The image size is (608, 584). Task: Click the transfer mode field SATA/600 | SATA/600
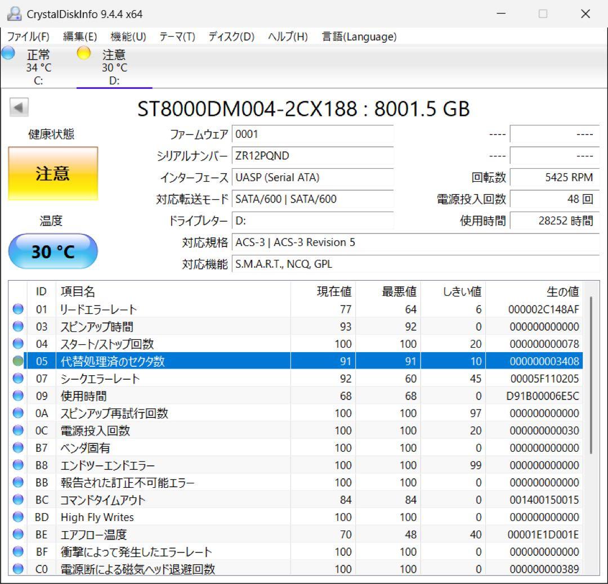[x=312, y=199]
